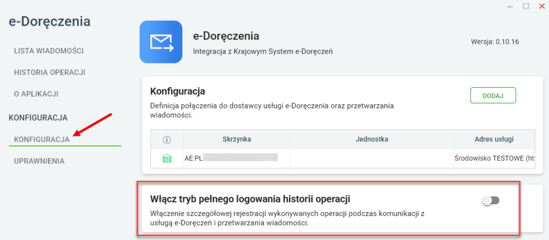Click the Skrzynka column header

tap(237, 139)
